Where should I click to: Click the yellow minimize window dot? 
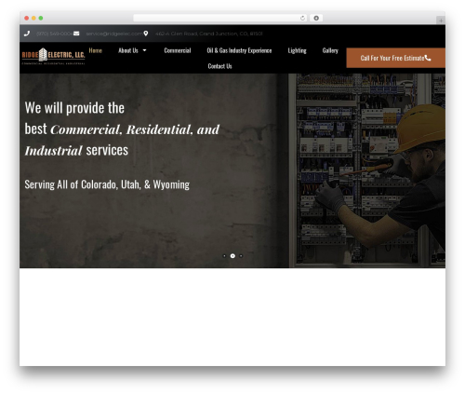[33, 18]
